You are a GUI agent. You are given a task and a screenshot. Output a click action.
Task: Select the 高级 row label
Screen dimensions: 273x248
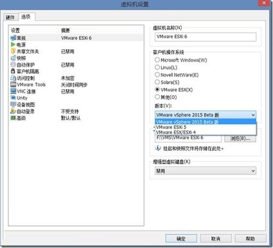pos(21,118)
